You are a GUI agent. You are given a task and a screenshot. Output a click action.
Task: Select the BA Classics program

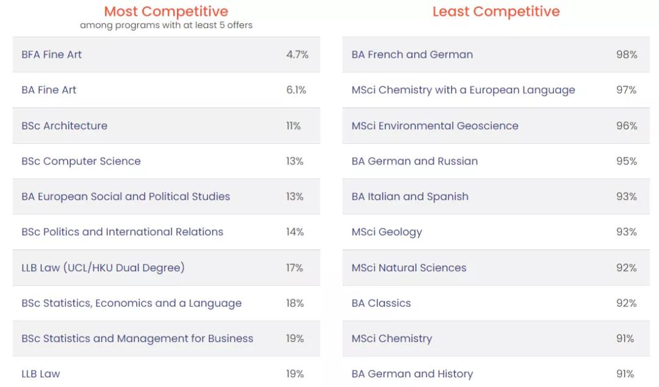[x=381, y=303]
